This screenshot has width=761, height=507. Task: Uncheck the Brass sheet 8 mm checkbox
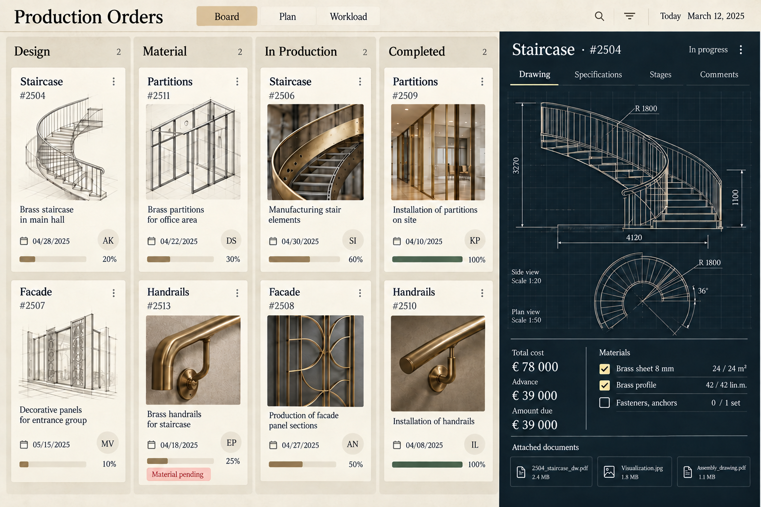coord(604,369)
